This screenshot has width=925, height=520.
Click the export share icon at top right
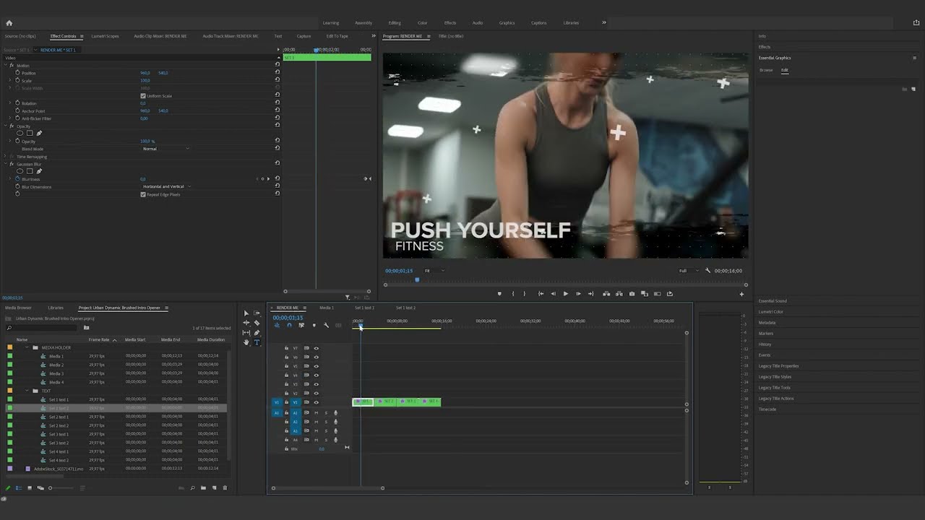point(916,22)
